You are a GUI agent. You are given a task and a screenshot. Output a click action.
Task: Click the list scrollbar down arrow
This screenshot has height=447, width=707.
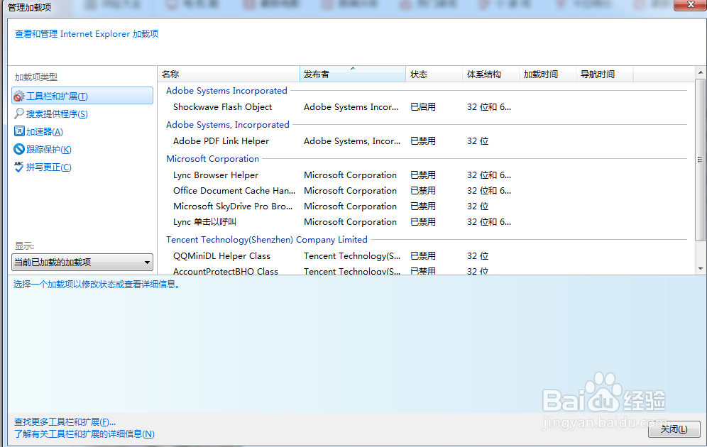tap(700, 269)
